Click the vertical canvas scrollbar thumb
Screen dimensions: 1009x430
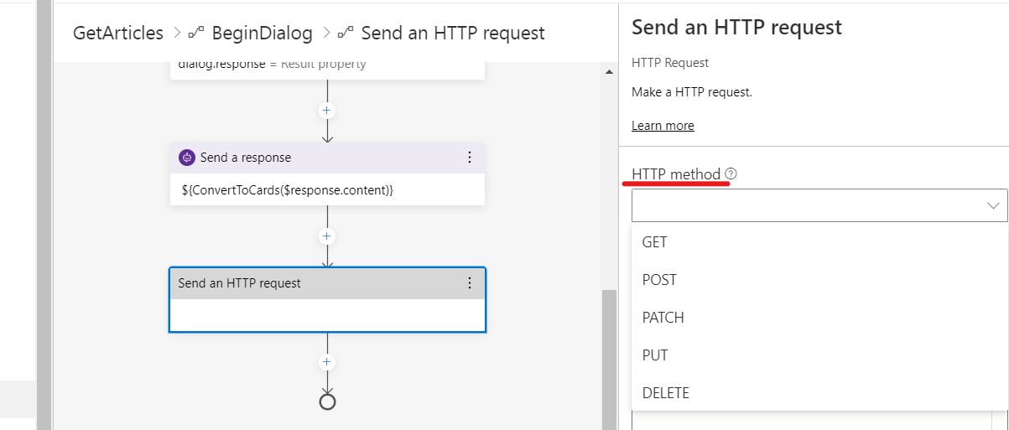610,359
